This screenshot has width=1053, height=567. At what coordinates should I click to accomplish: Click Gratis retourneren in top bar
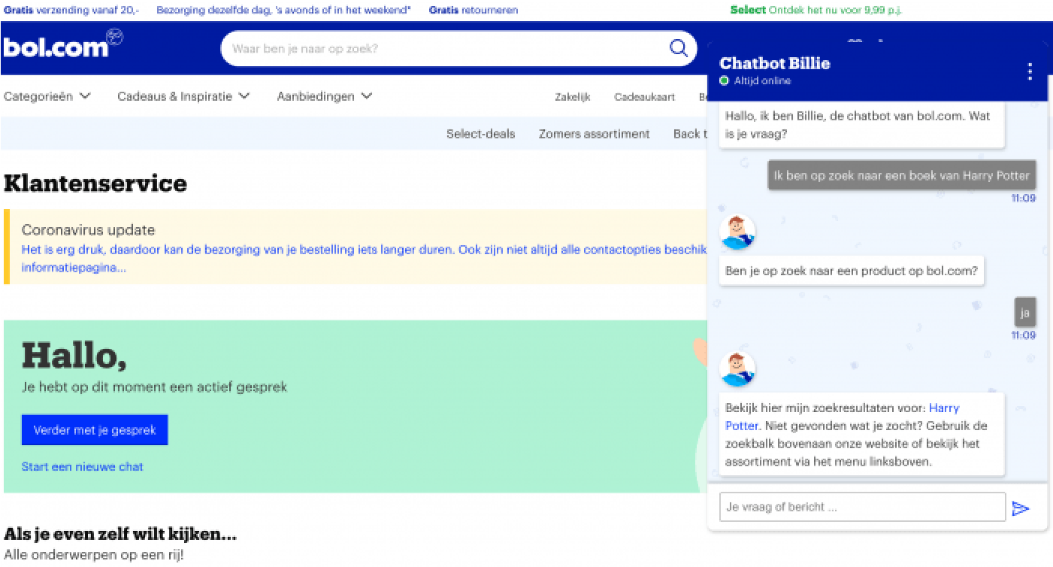click(x=474, y=10)
